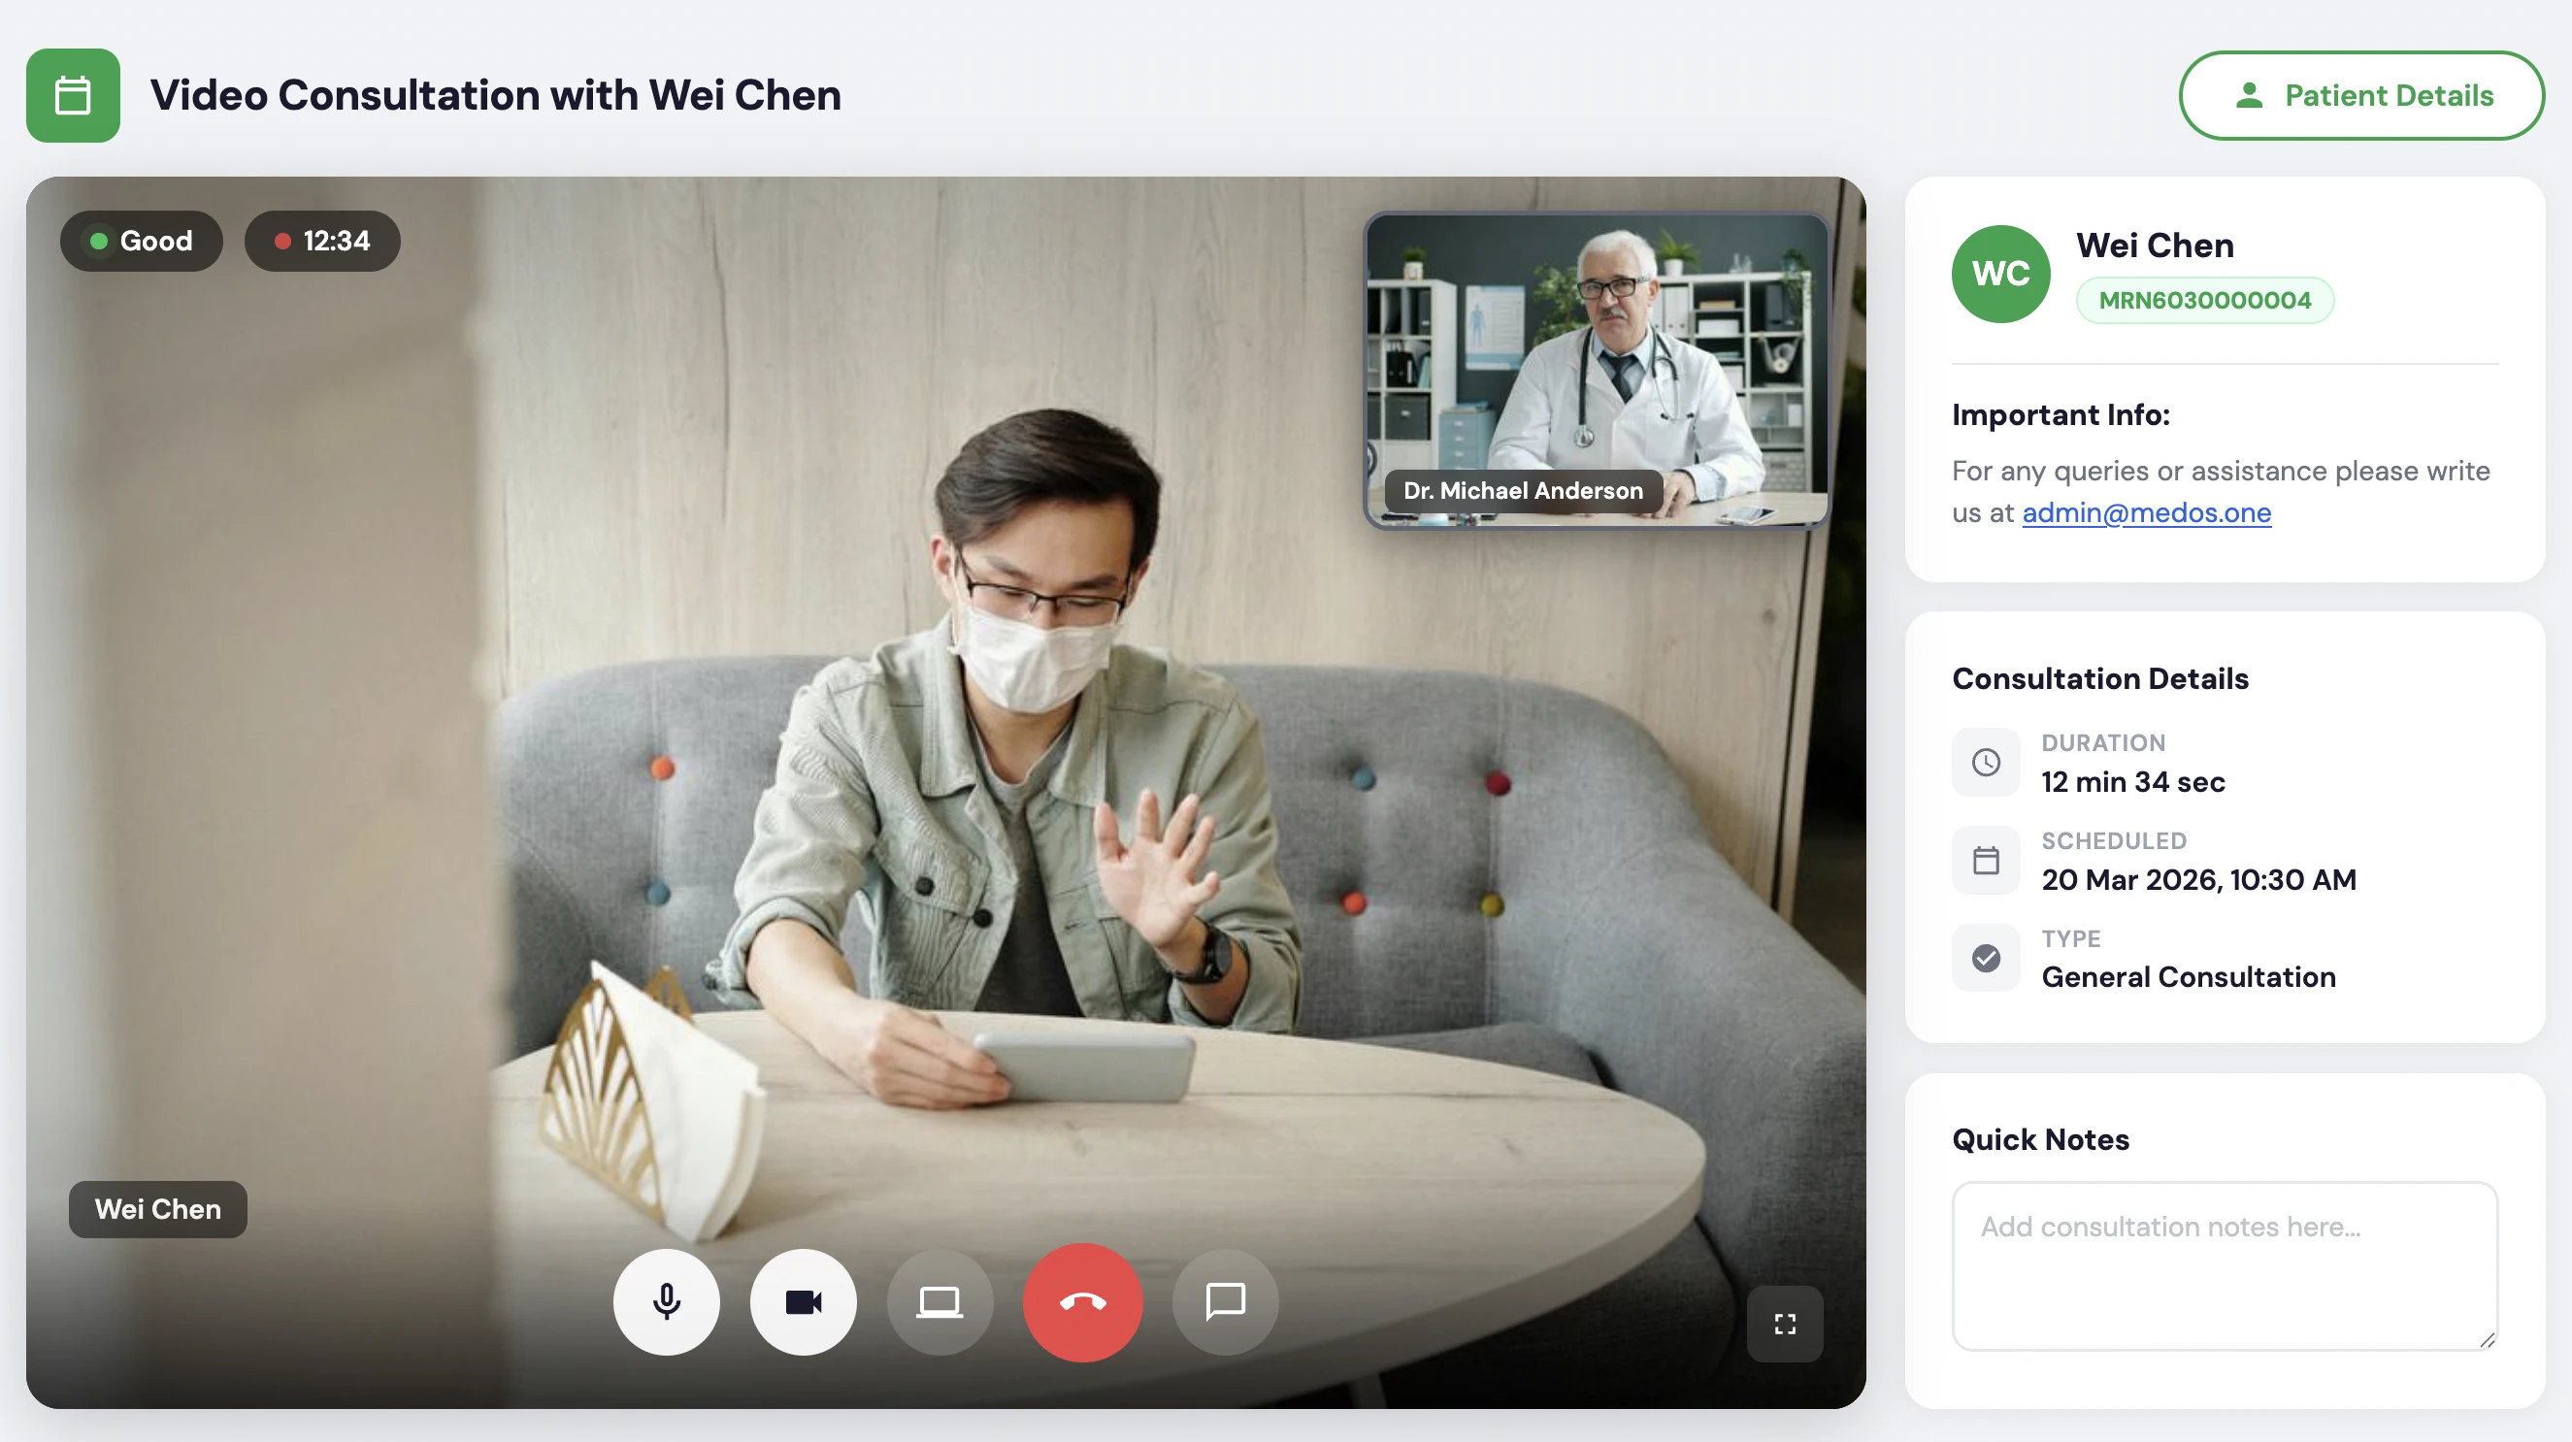Start screen sharing with laptop icon
The height and width of the screenshot is (1442, 2572).
[940, 1301]
